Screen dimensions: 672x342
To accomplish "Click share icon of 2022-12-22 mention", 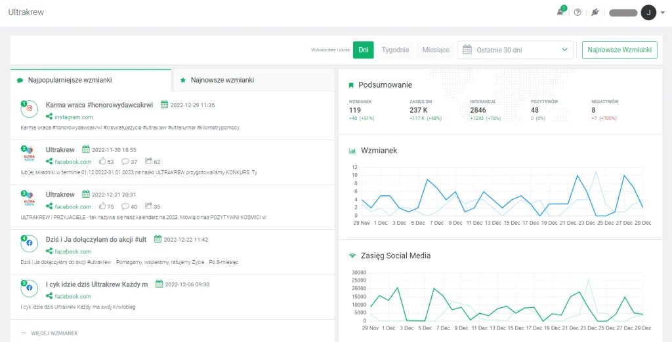I will (49, 251).
